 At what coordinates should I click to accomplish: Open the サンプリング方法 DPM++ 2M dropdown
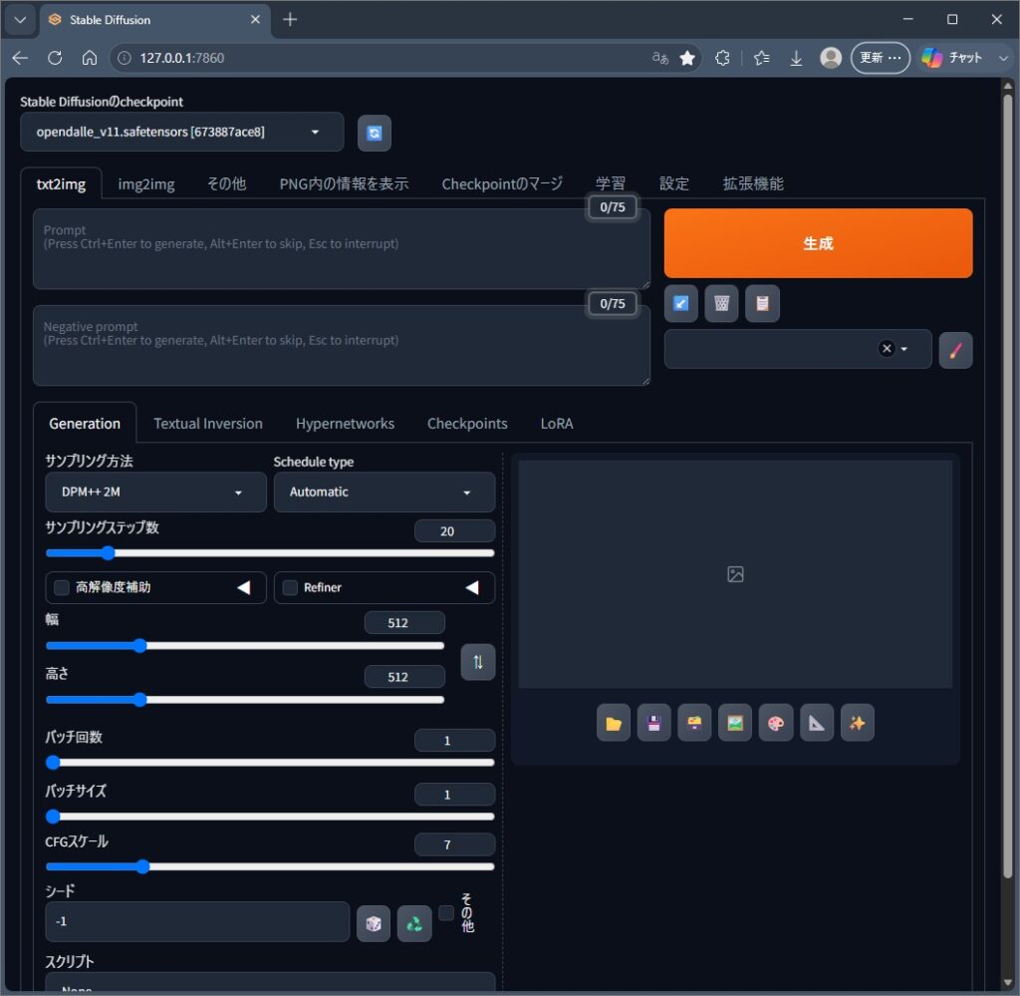155,493
